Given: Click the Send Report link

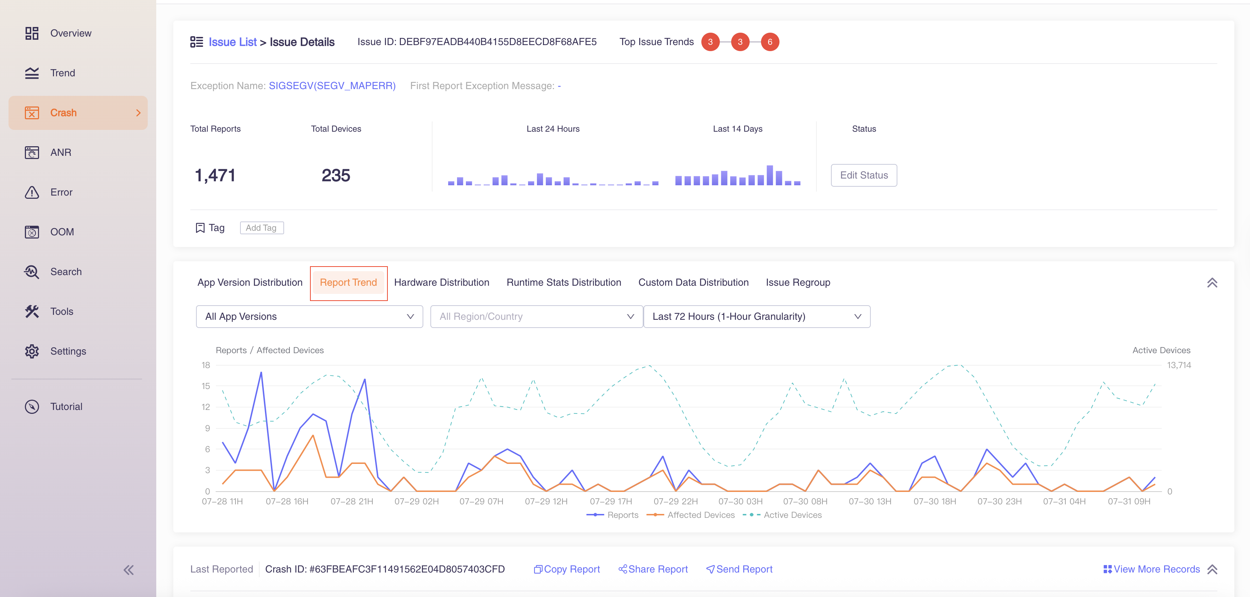Looking at the screenshot, I should pos(744,569).
